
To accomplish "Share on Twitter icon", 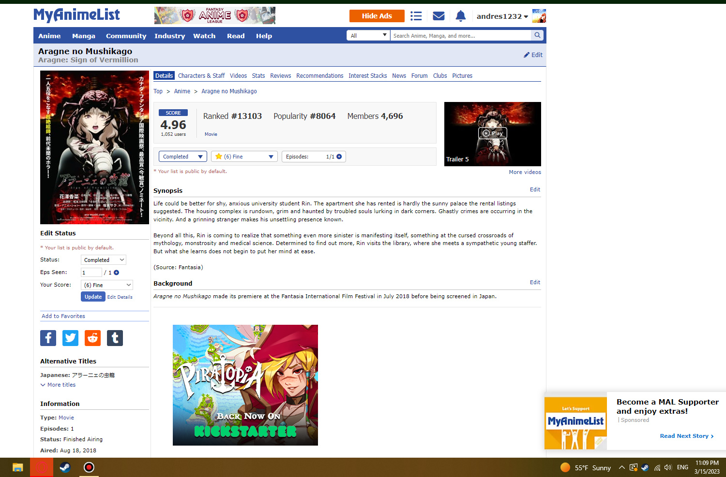I will 70,338.
